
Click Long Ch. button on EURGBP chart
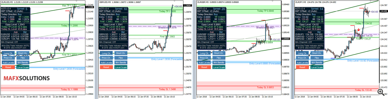tap(204, 53)
